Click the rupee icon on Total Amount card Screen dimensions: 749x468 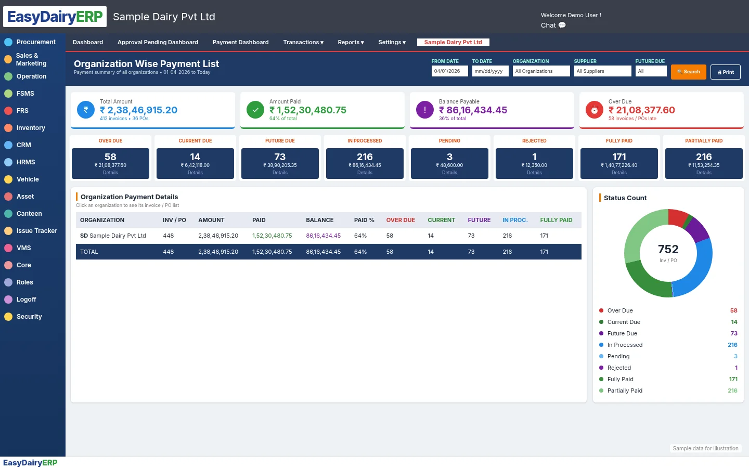pos(86,110)
